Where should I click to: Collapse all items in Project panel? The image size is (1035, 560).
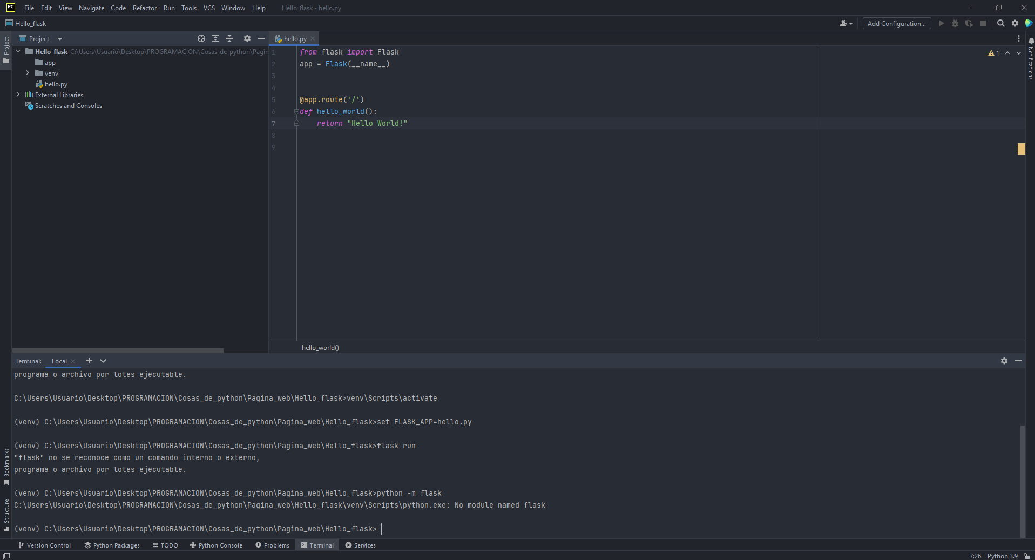coord(229,38)
